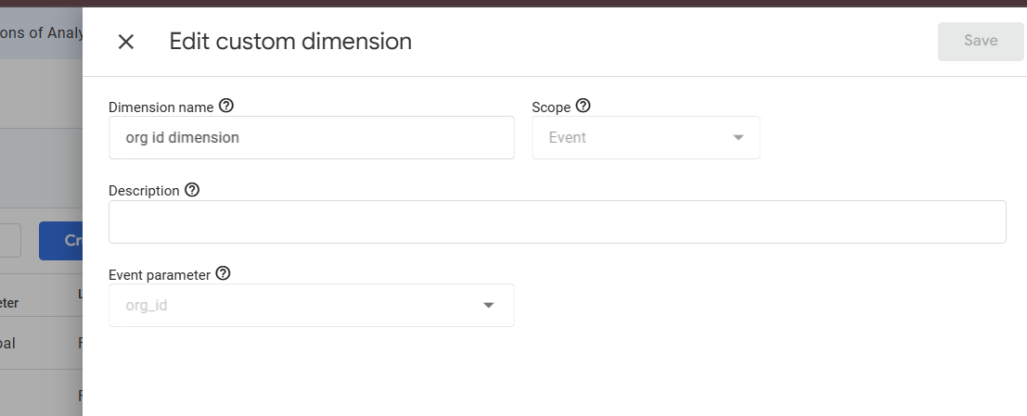The image size is (1027, 416).
Task: Open help icon next to Event parameter
Action: tap(223, 273)
